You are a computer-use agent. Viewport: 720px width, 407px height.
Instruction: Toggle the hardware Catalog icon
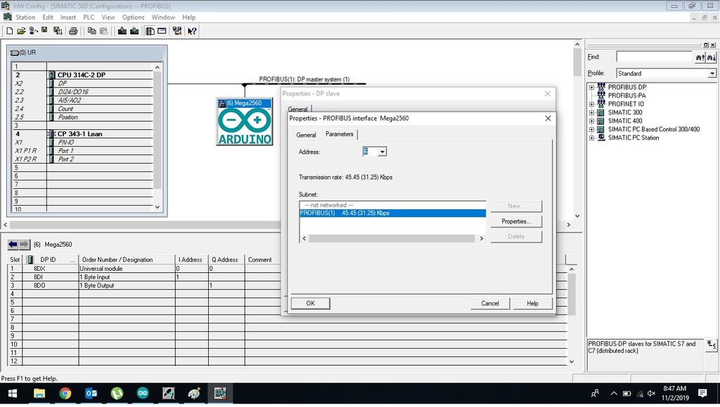pos(150,31)
